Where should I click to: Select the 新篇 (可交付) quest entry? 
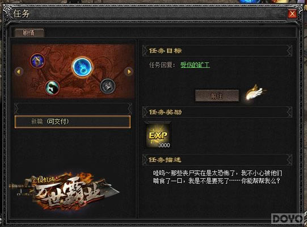(73, 122)
